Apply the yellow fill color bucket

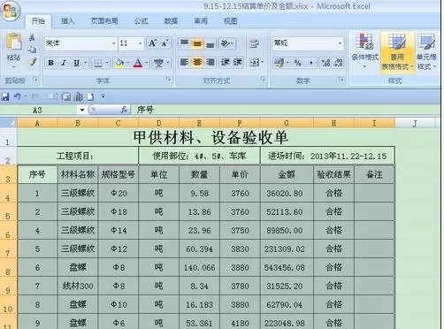click(x=119, y=63)
